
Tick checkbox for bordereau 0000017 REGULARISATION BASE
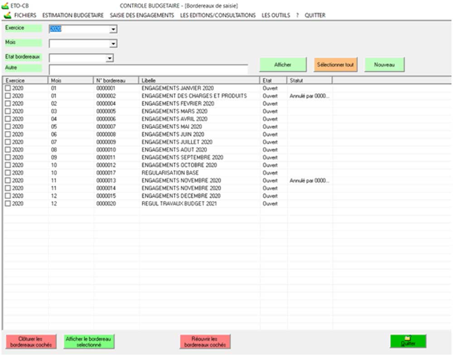click(8, 173)
